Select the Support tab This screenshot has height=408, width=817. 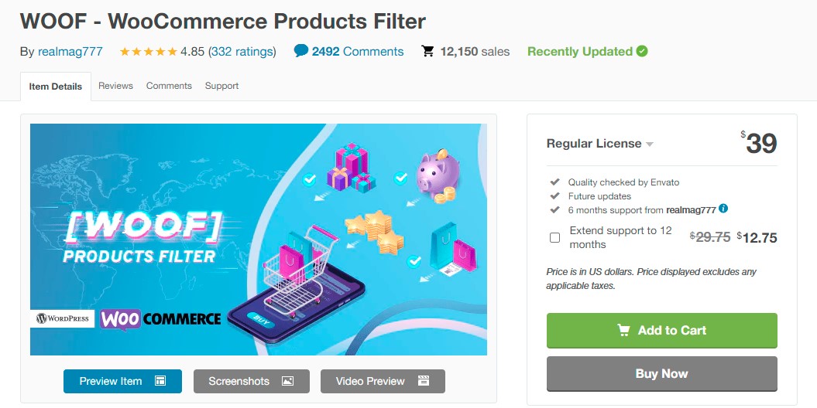pos(221,86)
